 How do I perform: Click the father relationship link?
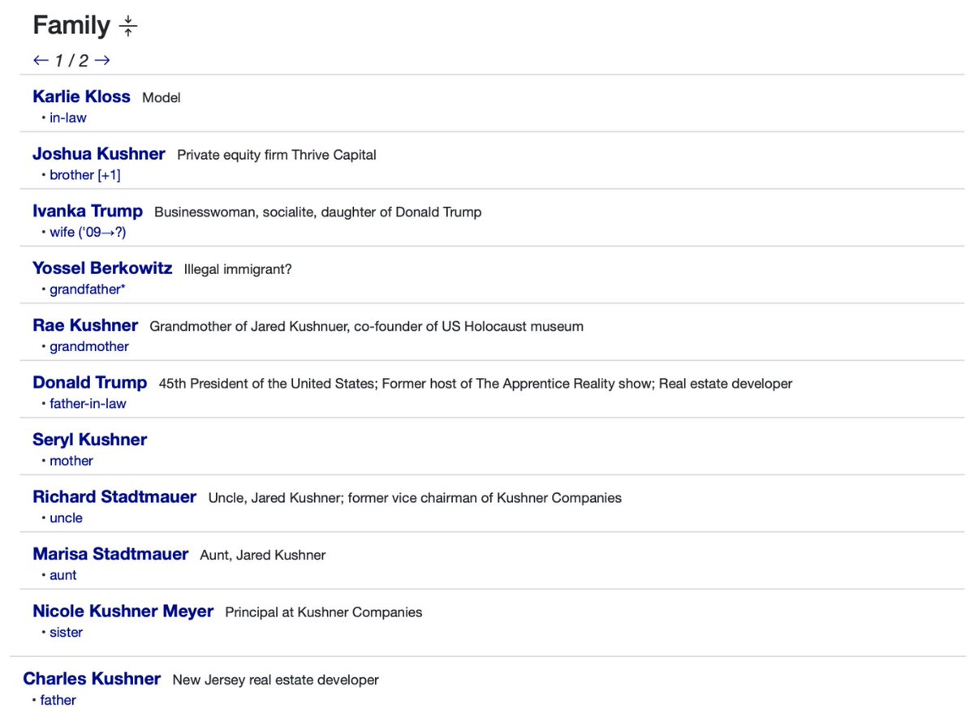(58, 701)
